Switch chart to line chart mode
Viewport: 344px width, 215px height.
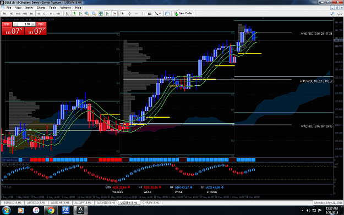click(x=81, y=14)
